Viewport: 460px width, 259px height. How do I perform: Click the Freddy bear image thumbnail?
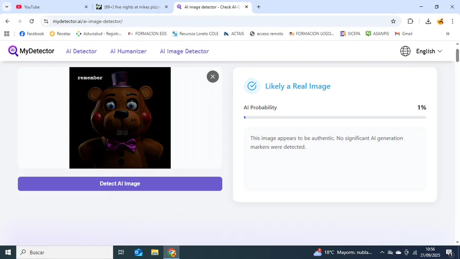[x=120, y=118]
